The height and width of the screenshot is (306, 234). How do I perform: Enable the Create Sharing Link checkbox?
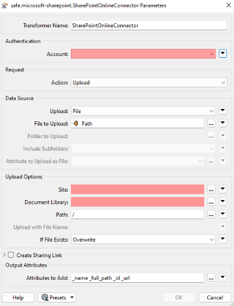tap(11, 255)
